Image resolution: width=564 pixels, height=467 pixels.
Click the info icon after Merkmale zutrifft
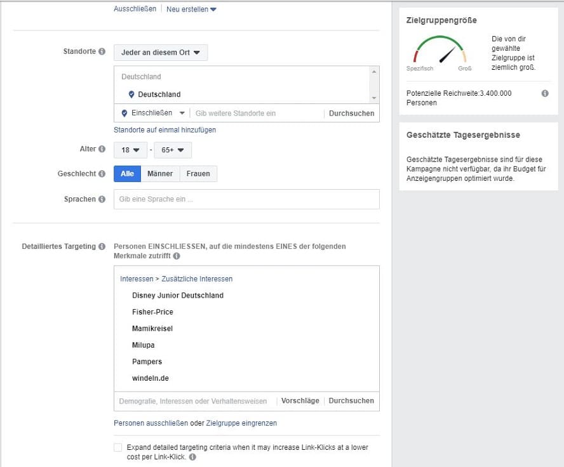177,256
